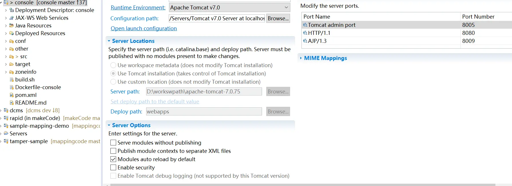Click the Dockerfile-console file icon
The height and width of the screenshot is (186, 512).
[x=12, y=87]
